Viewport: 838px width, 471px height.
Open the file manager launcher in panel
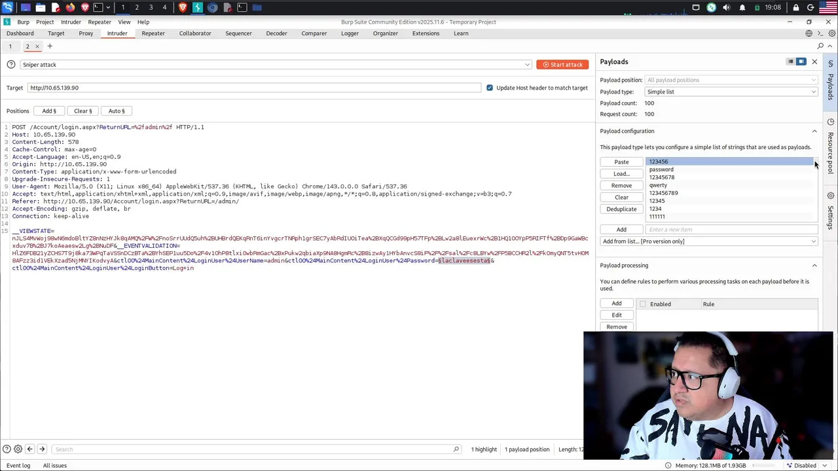click(x=41, y=7)
